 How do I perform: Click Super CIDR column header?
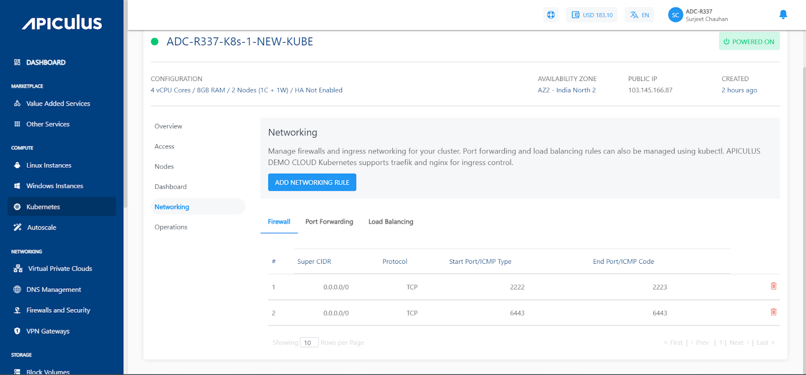[x=314, y=262]
